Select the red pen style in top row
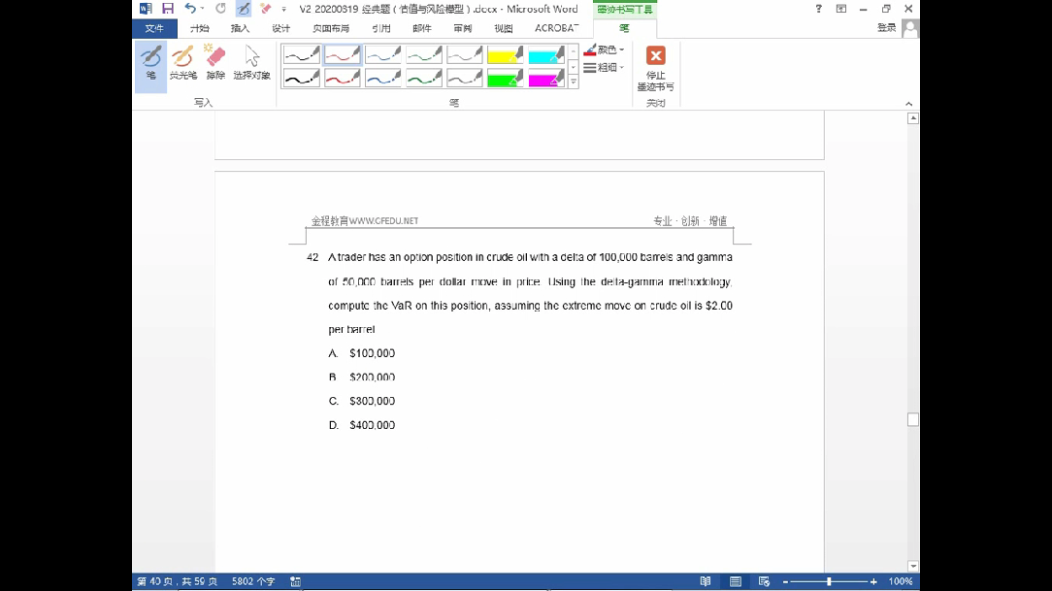 point(343,55)
